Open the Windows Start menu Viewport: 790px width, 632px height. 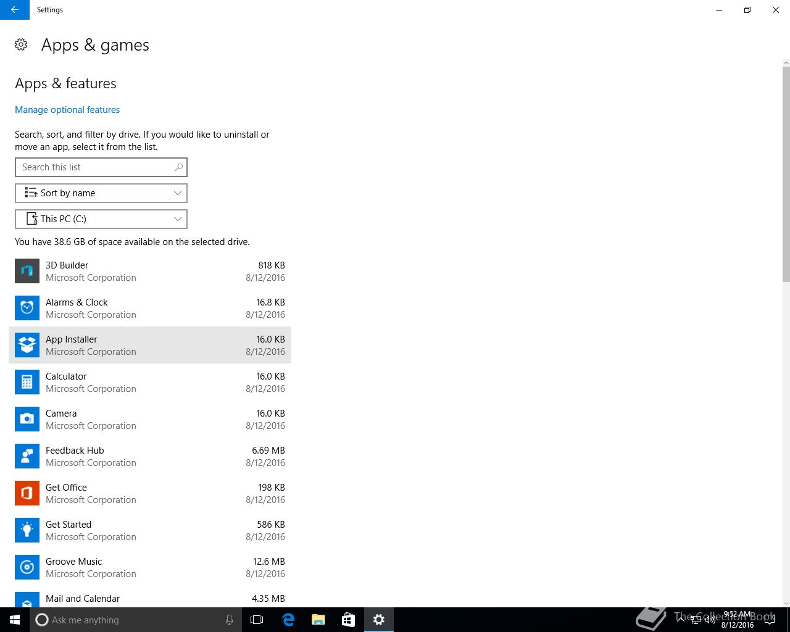(15, 620)
